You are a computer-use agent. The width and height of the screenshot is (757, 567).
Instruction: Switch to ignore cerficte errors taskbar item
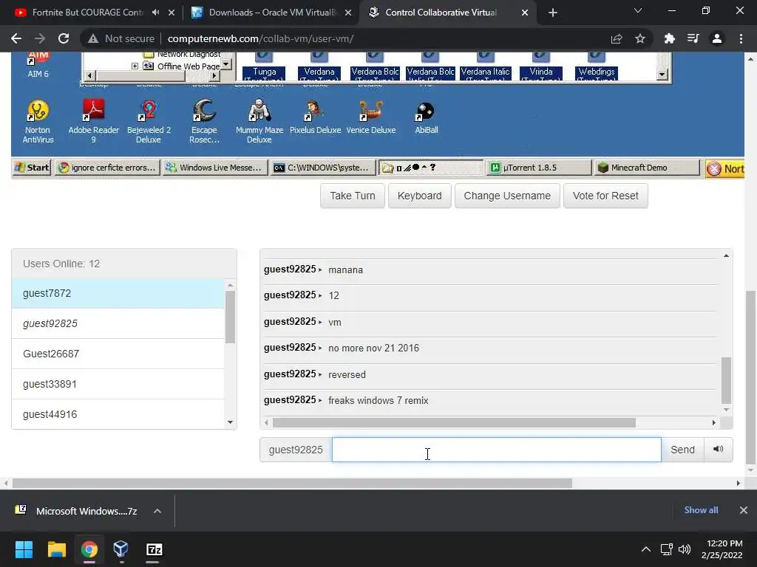[x=107, y=168]
